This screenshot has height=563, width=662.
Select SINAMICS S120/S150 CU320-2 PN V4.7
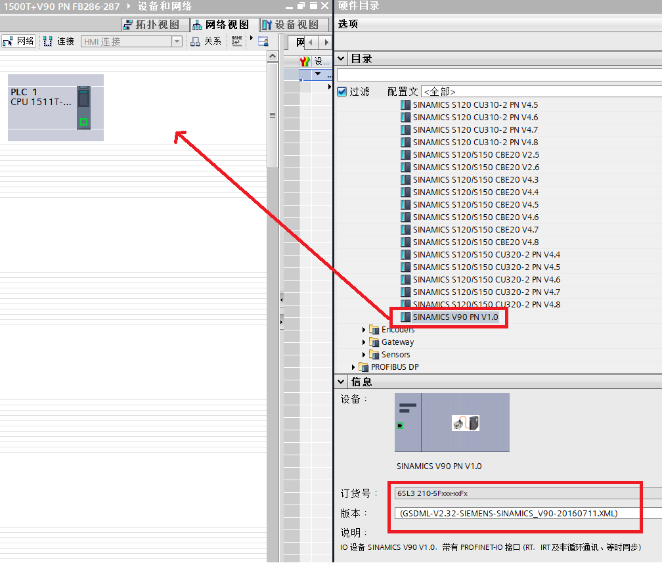click(487, 292)
